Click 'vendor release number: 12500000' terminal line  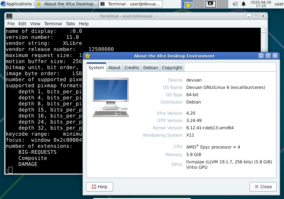pos(60,49)
